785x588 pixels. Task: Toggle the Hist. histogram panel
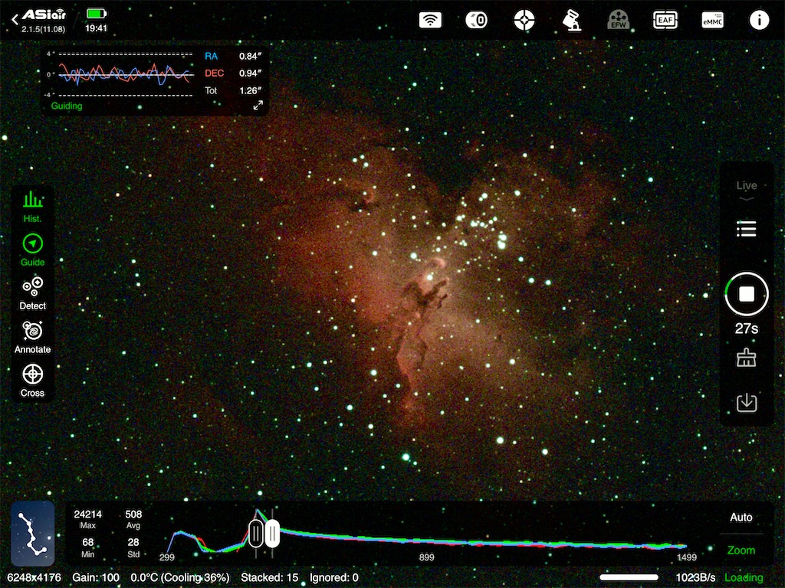coord(32,207)
